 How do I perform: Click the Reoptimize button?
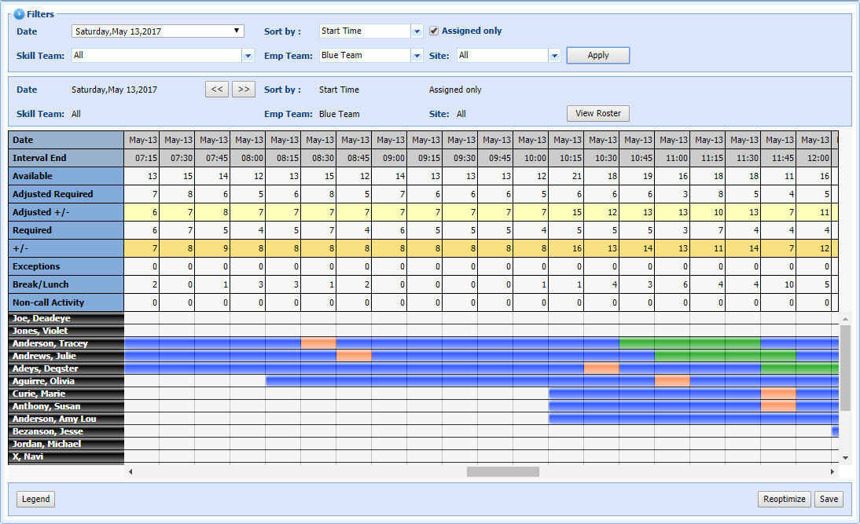784,499
